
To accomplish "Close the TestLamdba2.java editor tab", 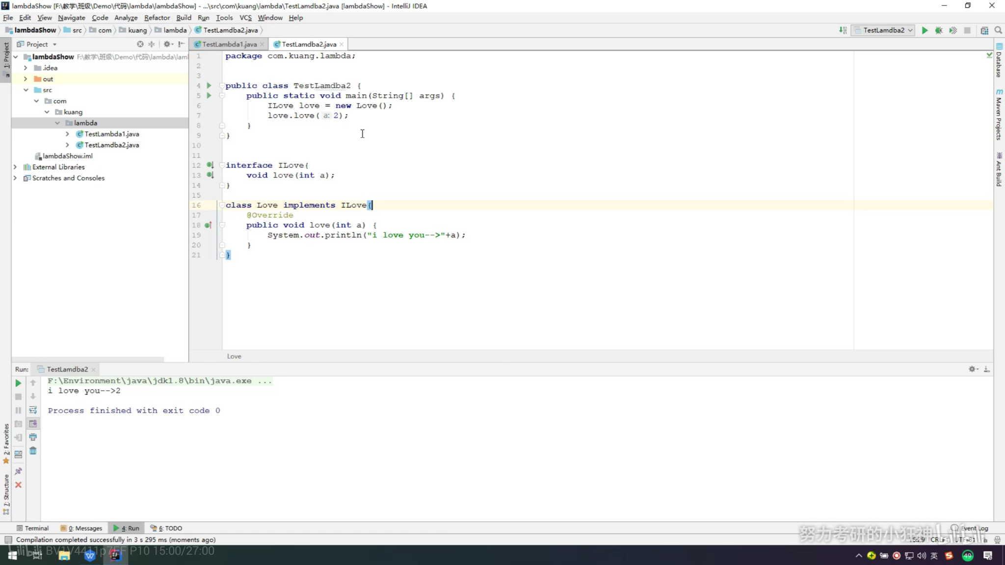I will coord(342,44).
